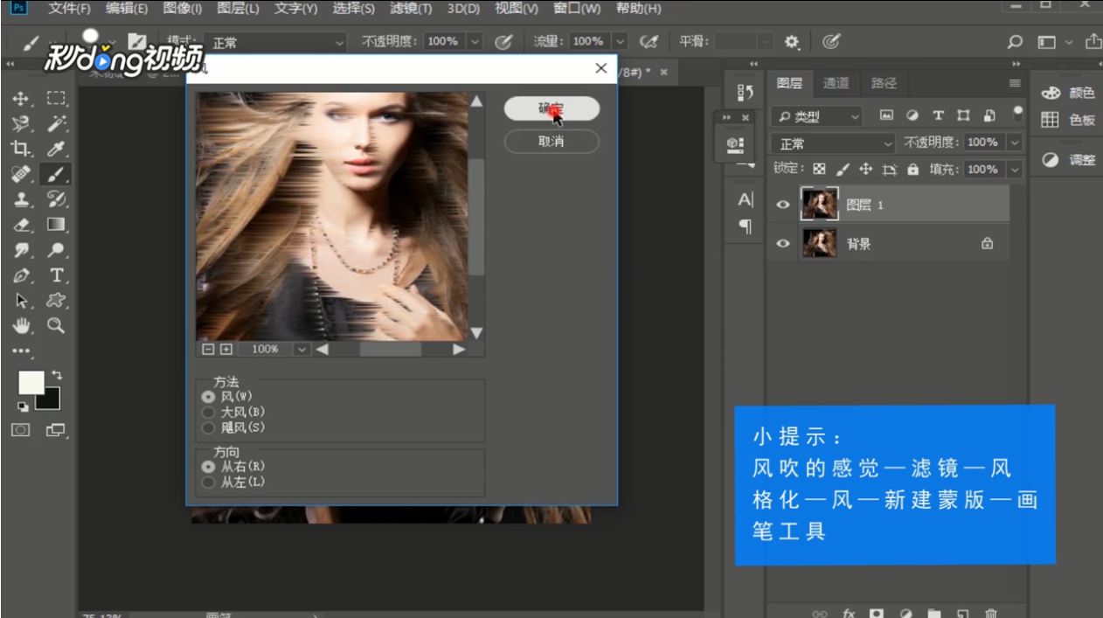Select the Spot Healing Brush tool
The width and height of the screenshot is (1103, 618).
coord(21,174)
